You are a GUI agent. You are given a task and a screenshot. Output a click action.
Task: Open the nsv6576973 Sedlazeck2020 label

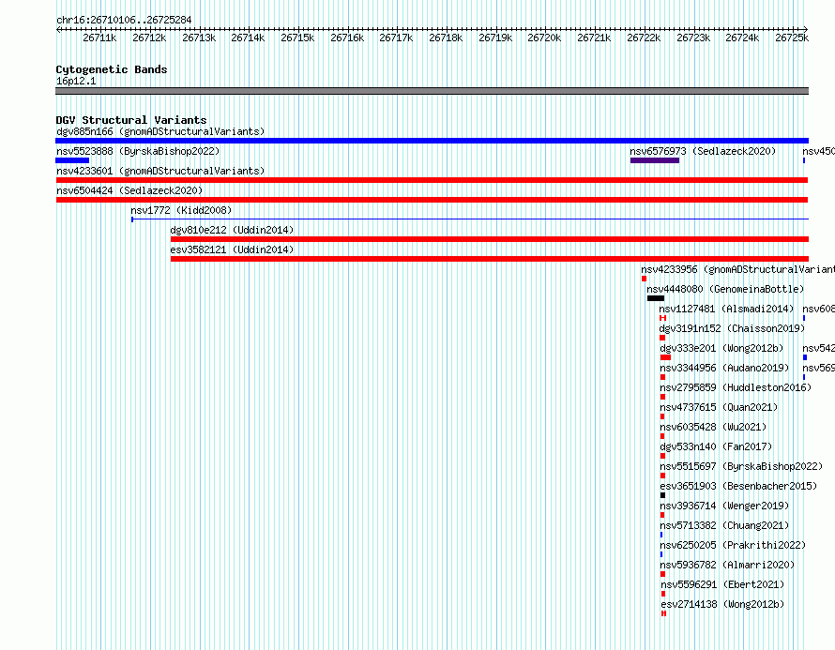coord(703,151)
